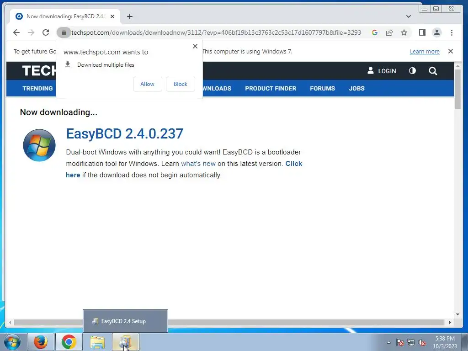Viewport: 468px width, 351px height.
Task: Click the address bar URL
Action: (x=216, y=32)
